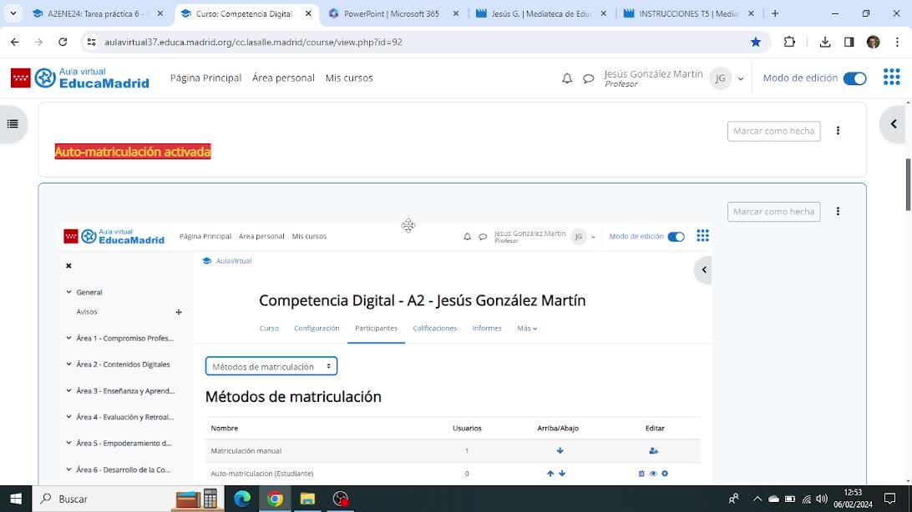Viewport: 912px width, 512px height.
Task: Open the Chrome profile avatar
Action: click(x=873, y=42)
